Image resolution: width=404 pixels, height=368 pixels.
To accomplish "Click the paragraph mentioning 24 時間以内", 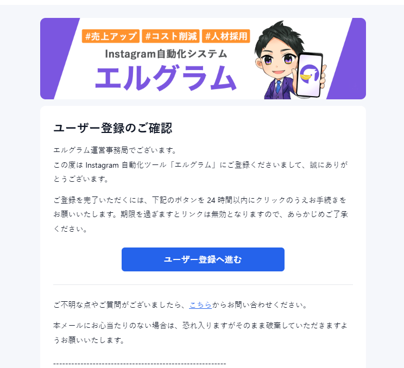I will click(201, 214).
